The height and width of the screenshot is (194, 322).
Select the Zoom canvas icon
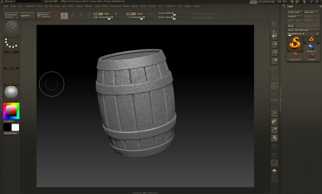point(274,45)
